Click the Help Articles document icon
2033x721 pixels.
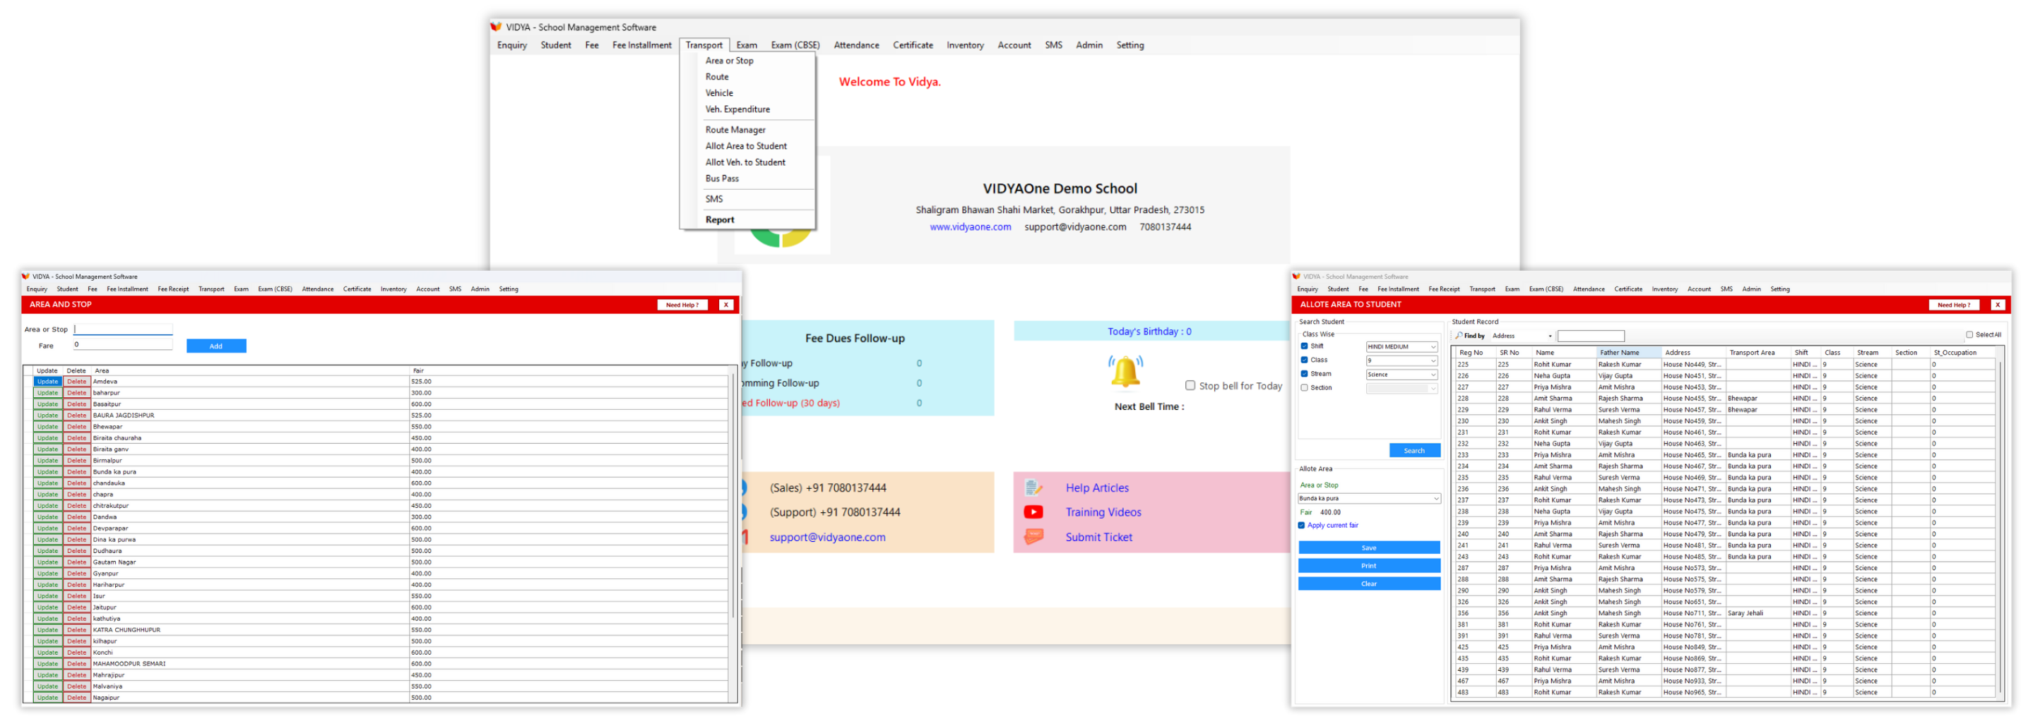(1033, 487)
